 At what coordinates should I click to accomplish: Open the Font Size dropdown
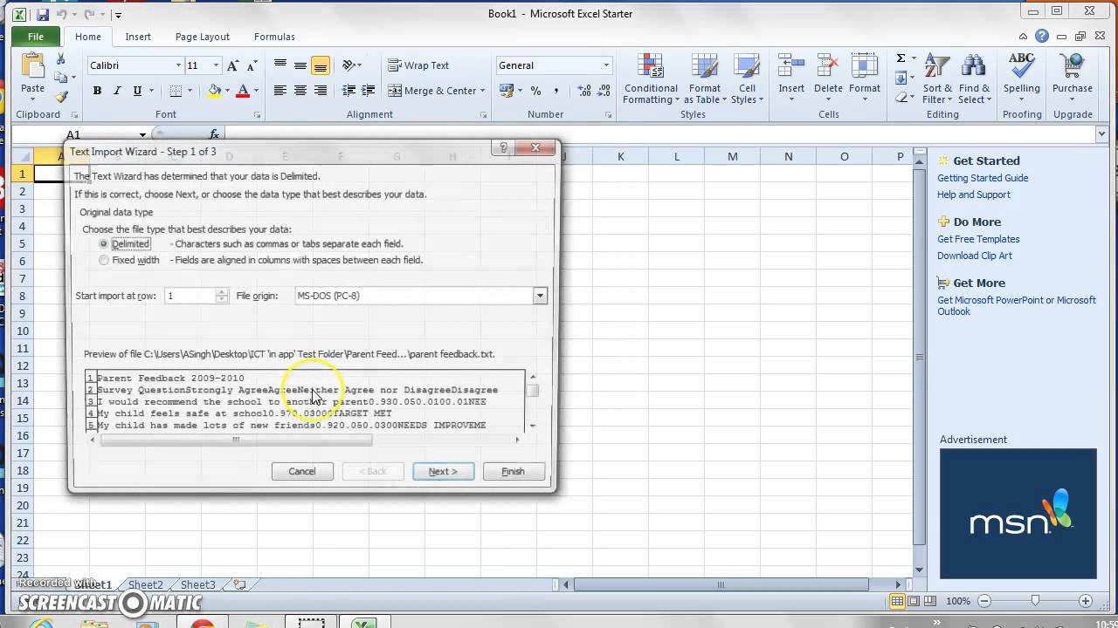(x=216, y=65)
